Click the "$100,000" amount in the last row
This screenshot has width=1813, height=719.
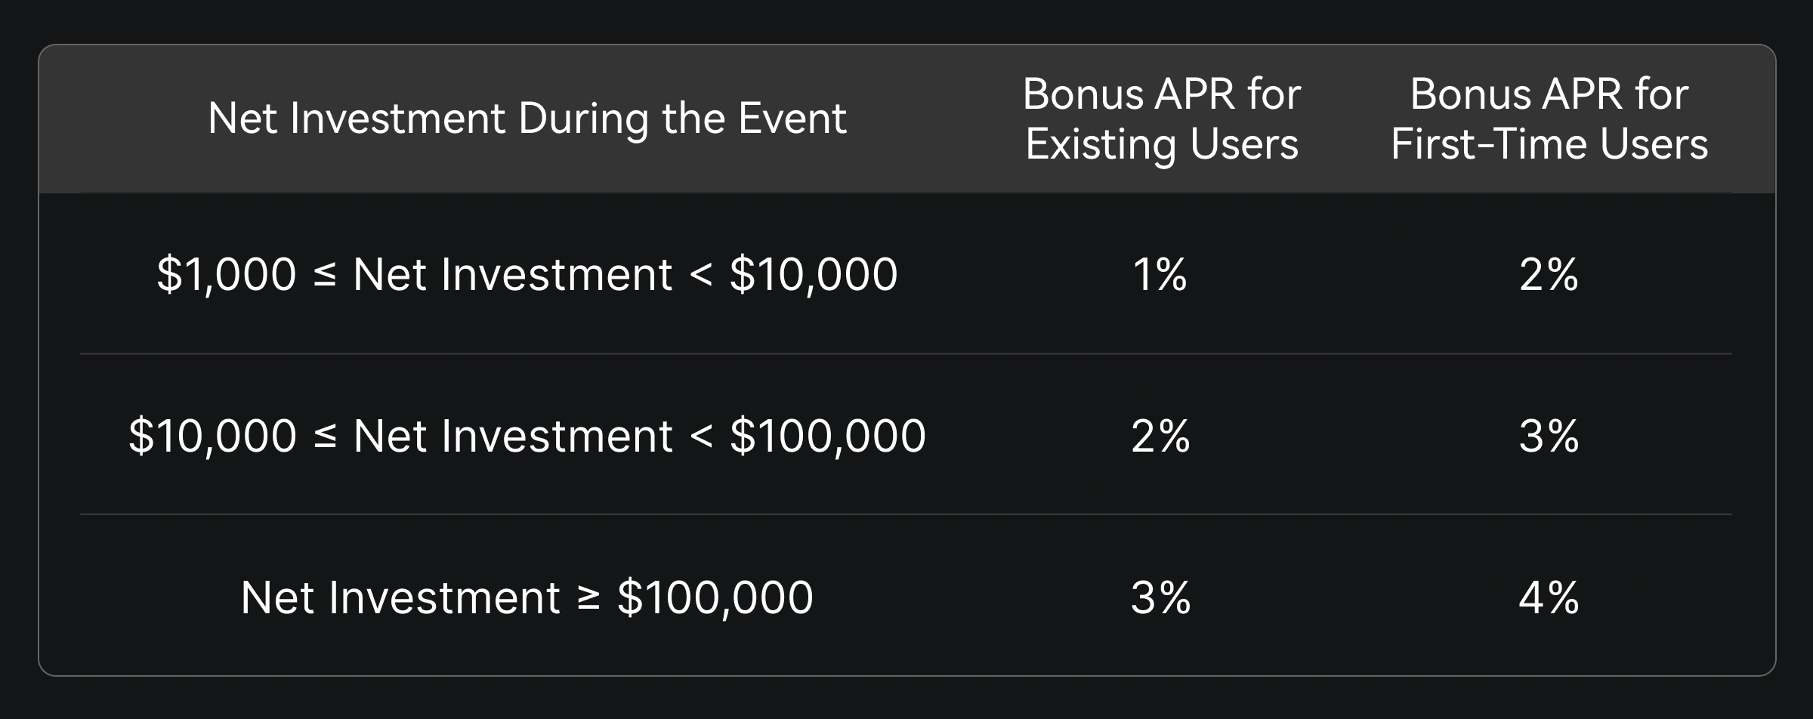tap(715, 597)
